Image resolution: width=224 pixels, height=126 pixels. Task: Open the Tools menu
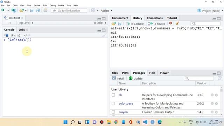69,6
